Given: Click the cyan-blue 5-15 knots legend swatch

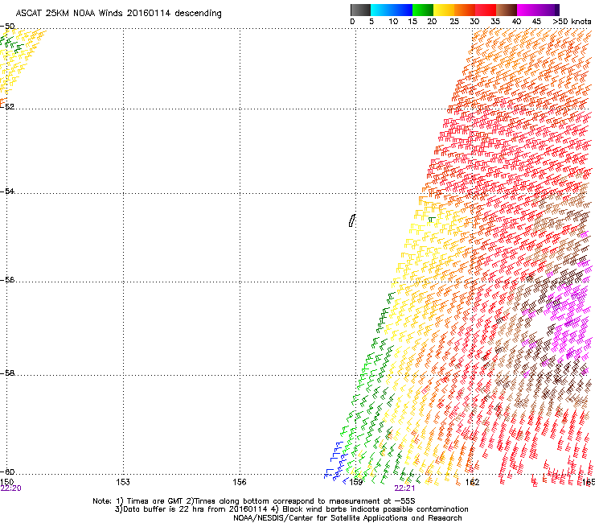Looking at the screenshot, I should tap(392, 10).
